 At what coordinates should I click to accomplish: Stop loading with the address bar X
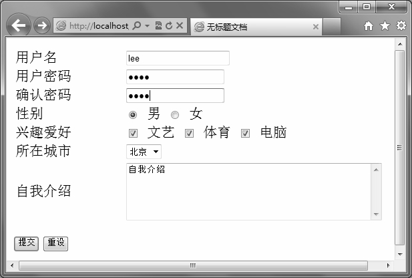coord(180,25)
